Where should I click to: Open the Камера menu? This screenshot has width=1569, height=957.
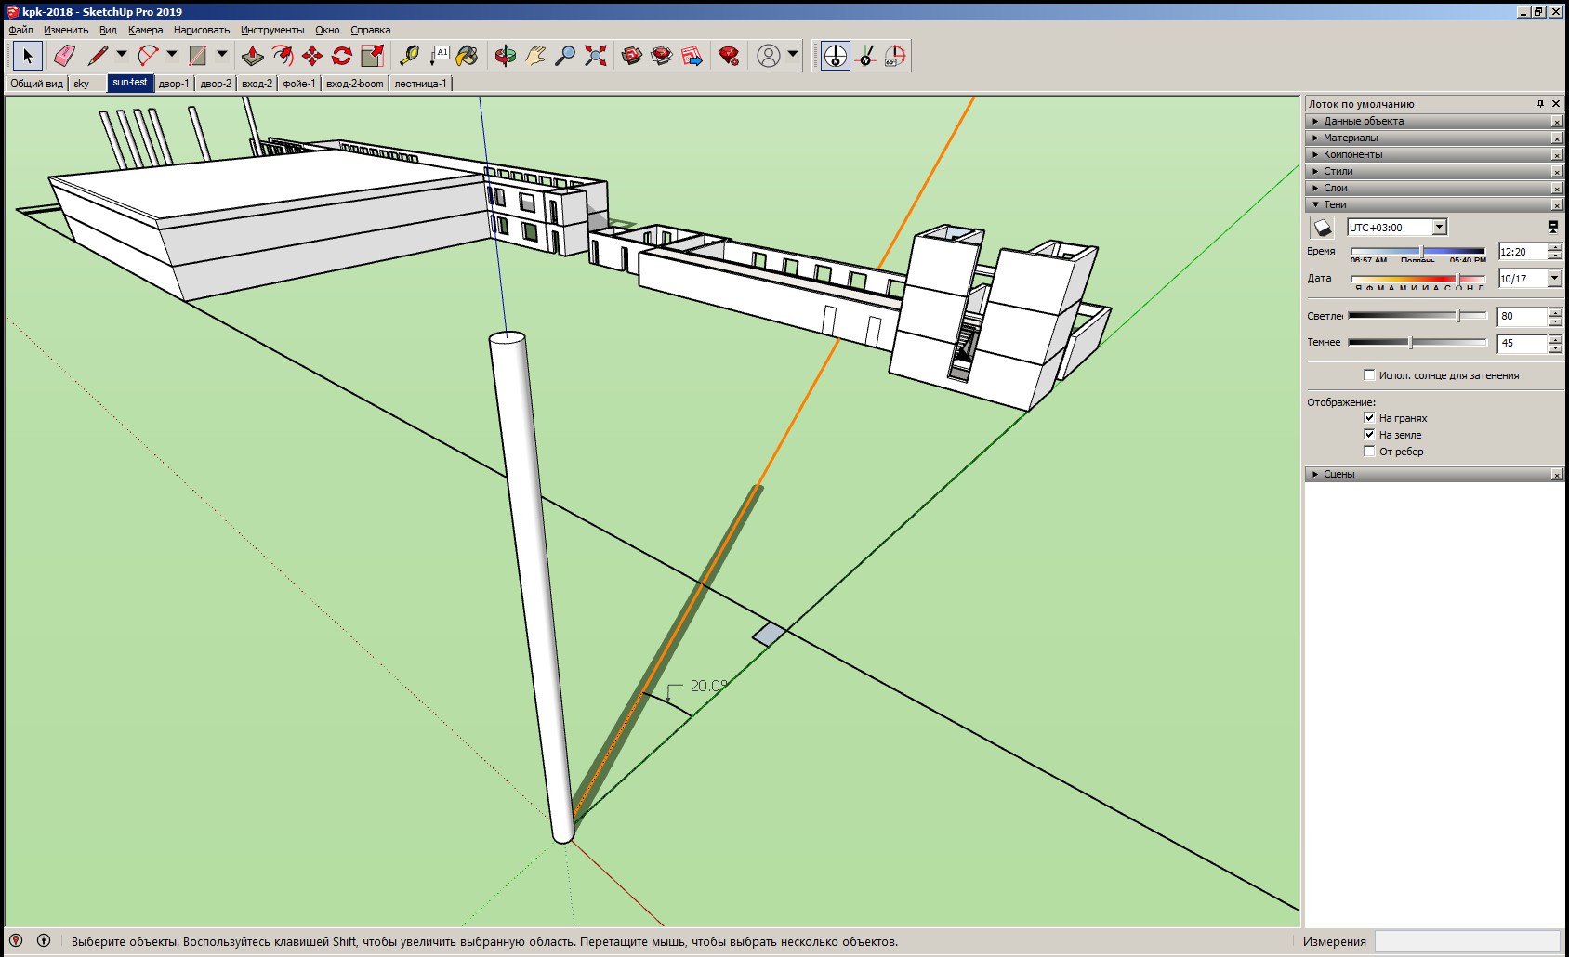[146, 30]
